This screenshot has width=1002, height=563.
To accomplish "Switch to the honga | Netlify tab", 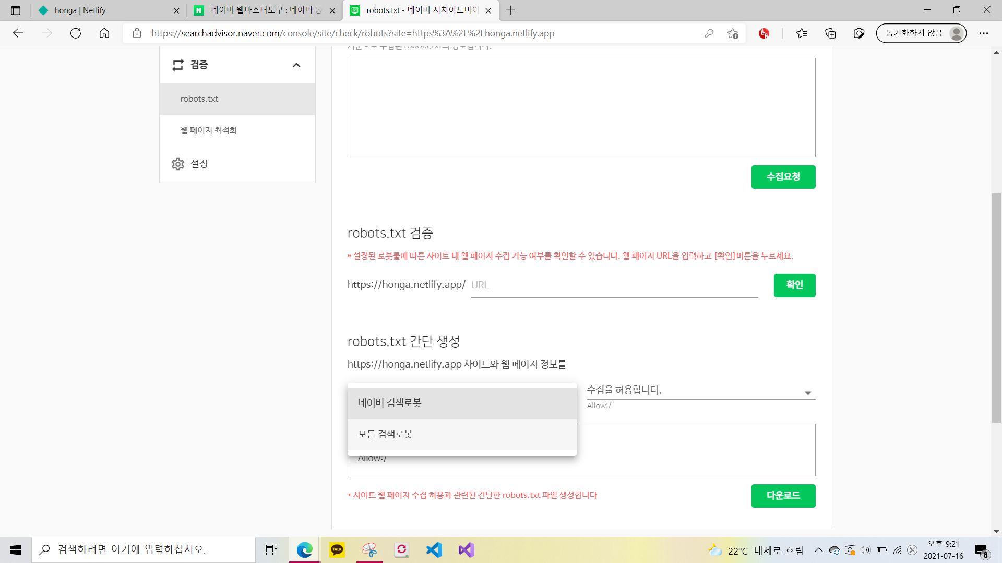I will coord(109,10).
